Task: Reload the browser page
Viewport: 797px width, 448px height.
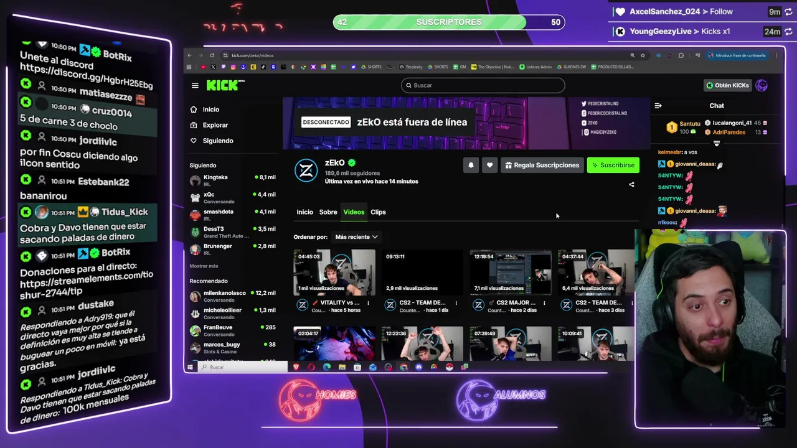Action: pos(212,55)
